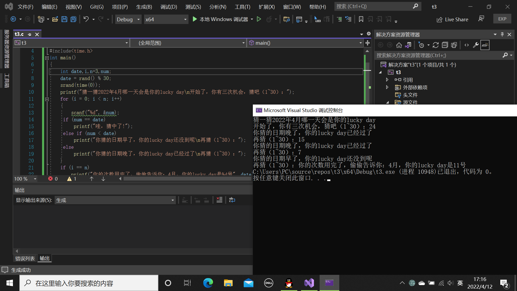The image size is (517, 291).
Task: Toggle auto-hide pin on the Solution Explorer panel
Action: 502,34
